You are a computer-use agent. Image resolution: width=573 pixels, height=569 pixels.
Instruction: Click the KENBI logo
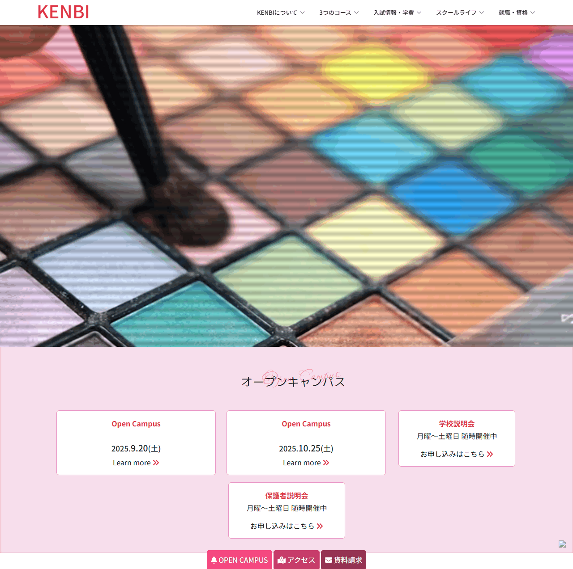pyautogui.click(x=63, y=12)
